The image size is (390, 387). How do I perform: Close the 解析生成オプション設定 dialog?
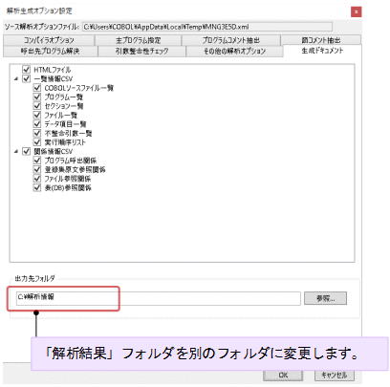click(x=356, y=11)
